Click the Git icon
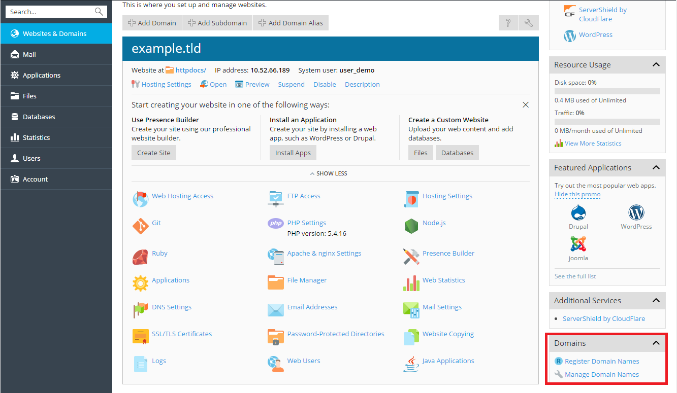 pyautogui.click(x=141, y=226)
